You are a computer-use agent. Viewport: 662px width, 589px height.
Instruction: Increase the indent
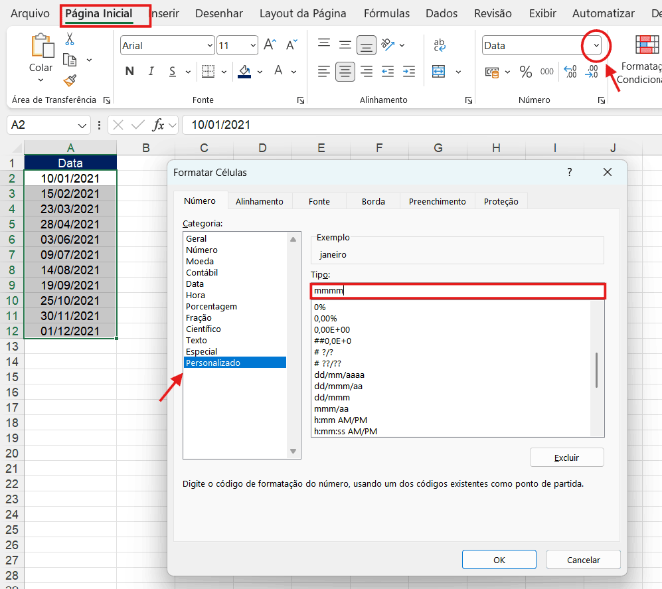coord(408,71)
